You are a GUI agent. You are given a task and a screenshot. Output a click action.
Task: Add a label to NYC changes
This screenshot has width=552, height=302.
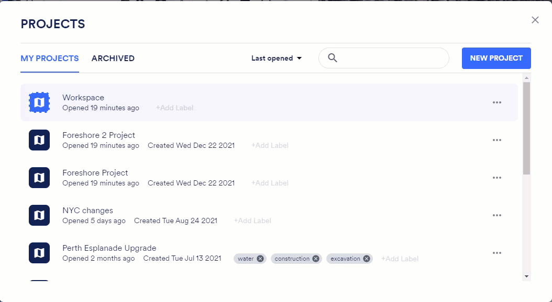pyautogui.click(x=252, y=220)
